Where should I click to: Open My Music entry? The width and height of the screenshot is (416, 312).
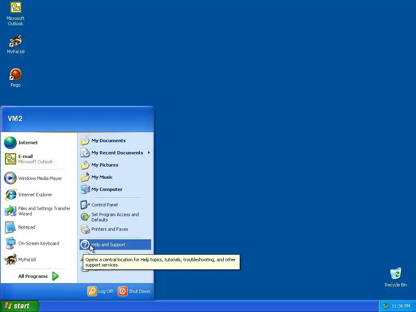pyautogui.click(x=115, y=177)
